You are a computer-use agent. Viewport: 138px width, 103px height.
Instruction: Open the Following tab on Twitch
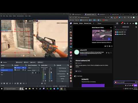[76, 23]
